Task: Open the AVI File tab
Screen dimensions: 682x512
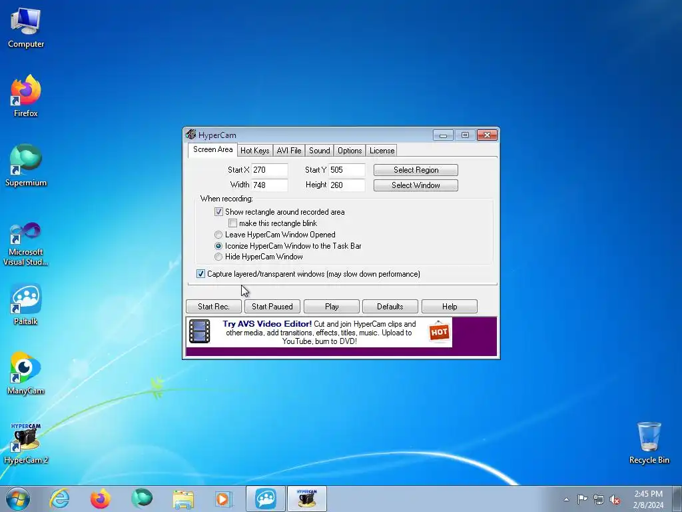Action: click(x=289, y=151)
